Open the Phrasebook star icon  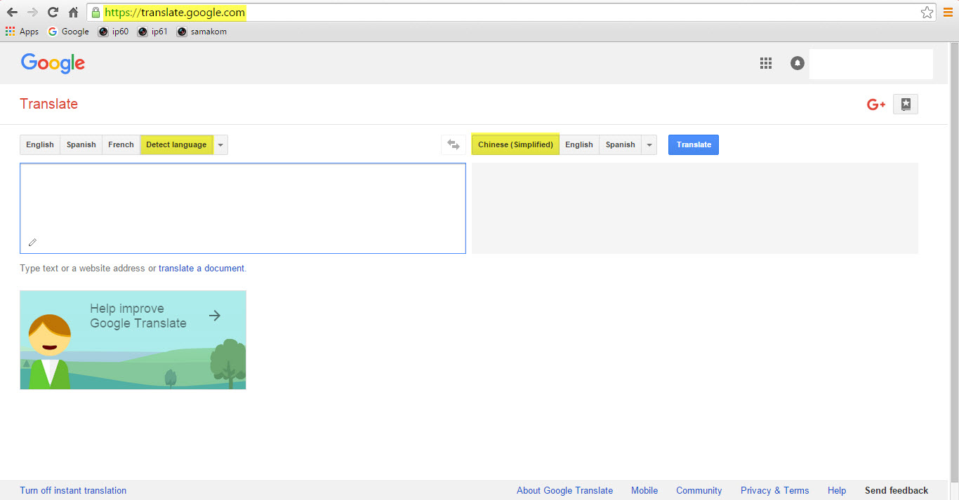[x=906, y=104]
